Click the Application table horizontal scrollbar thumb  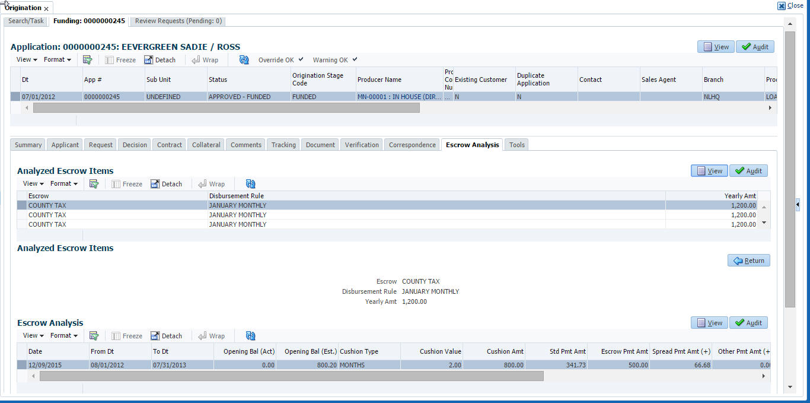point(226,108)
